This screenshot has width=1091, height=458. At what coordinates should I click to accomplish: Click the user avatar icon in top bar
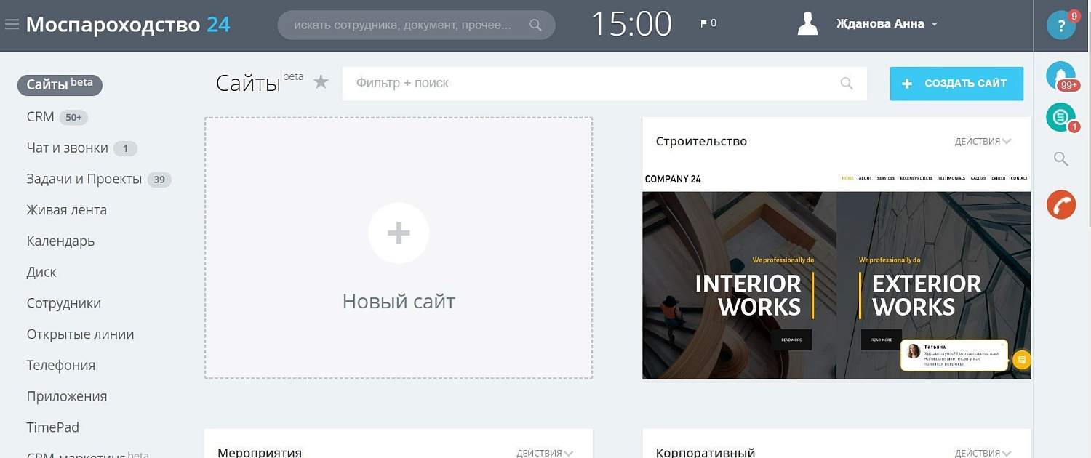tap(807, 23)
